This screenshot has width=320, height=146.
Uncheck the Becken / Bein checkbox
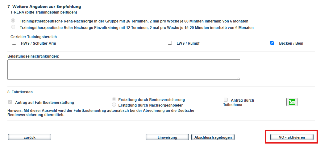[x=272, y=43]
